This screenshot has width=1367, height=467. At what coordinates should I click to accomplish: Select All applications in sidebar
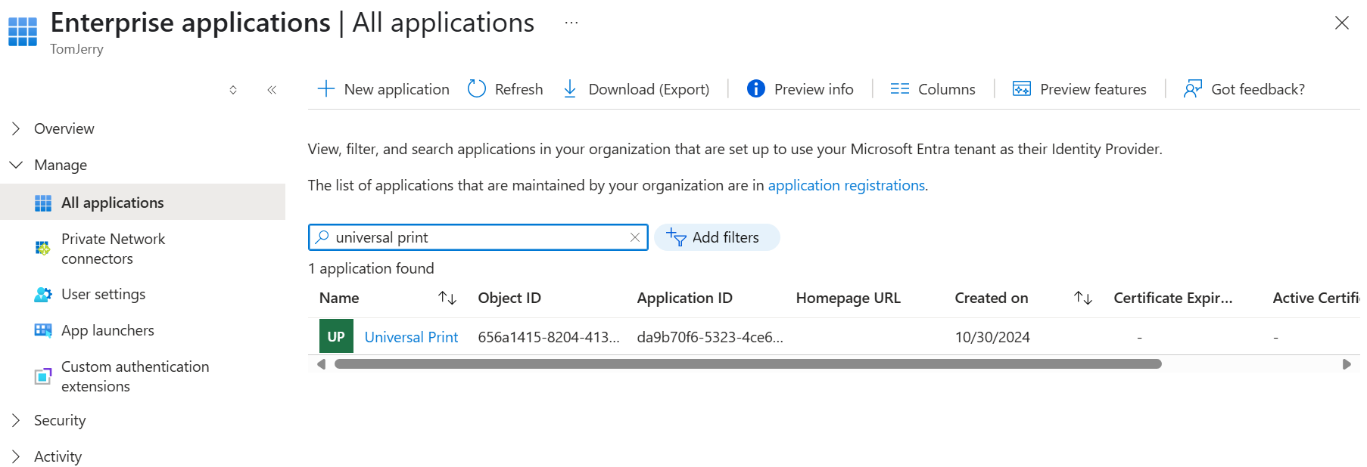142,203
